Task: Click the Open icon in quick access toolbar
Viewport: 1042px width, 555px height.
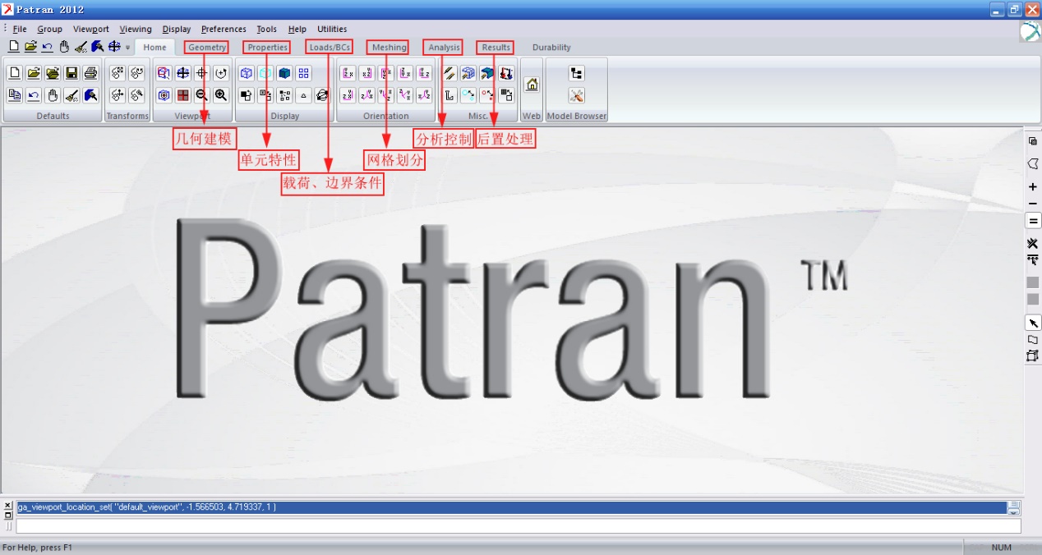Action: (30, 47)
